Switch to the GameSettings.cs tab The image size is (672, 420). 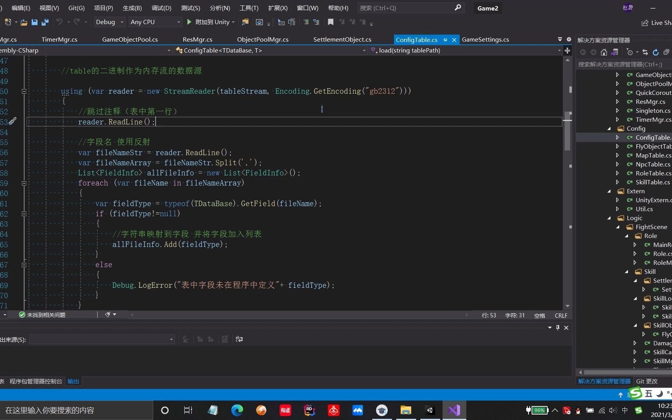(x=485, y=39)
